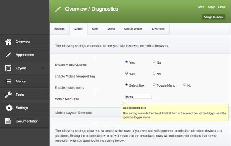
Task: Choose Select Box for mobile menu
Action: (127, 85)
